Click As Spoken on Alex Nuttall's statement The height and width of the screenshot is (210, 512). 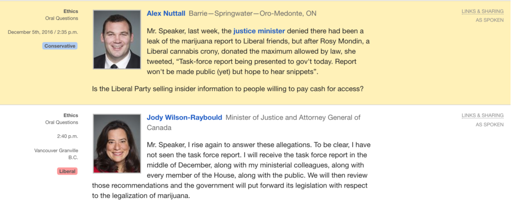click(x=489, y=20)
